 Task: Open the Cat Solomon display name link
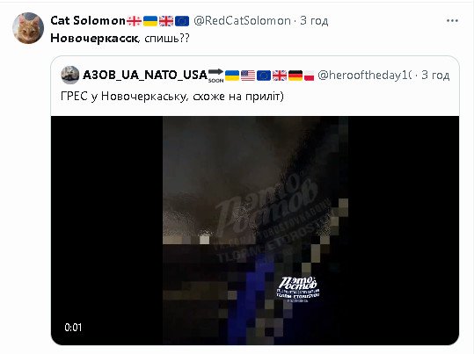click(88, 20)
